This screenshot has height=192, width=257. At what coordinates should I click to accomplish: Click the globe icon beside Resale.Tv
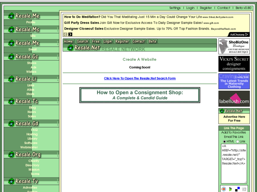[x=11, y=181]
